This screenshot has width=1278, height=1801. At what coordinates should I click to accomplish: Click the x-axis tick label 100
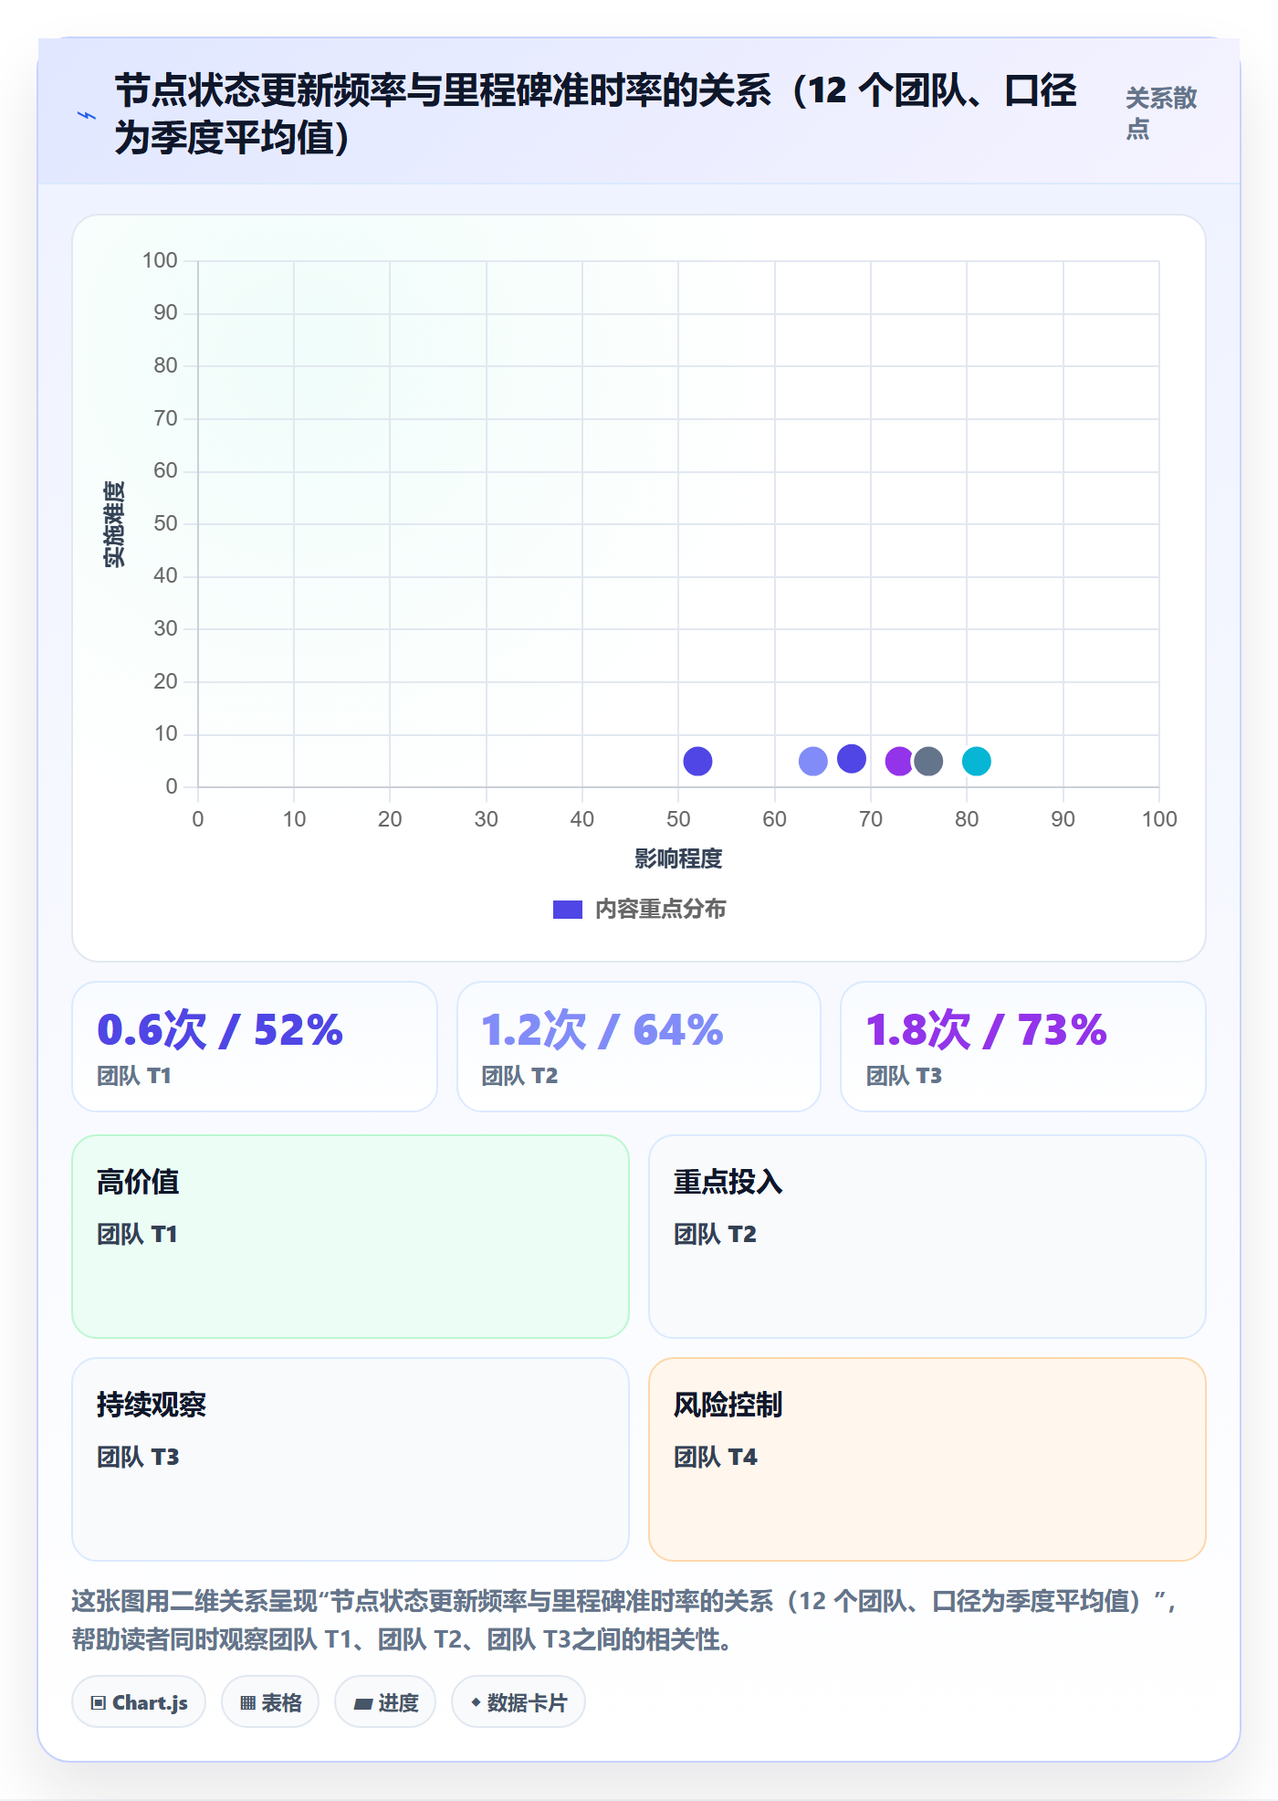pyautogui.click(x=1159, y=819)
